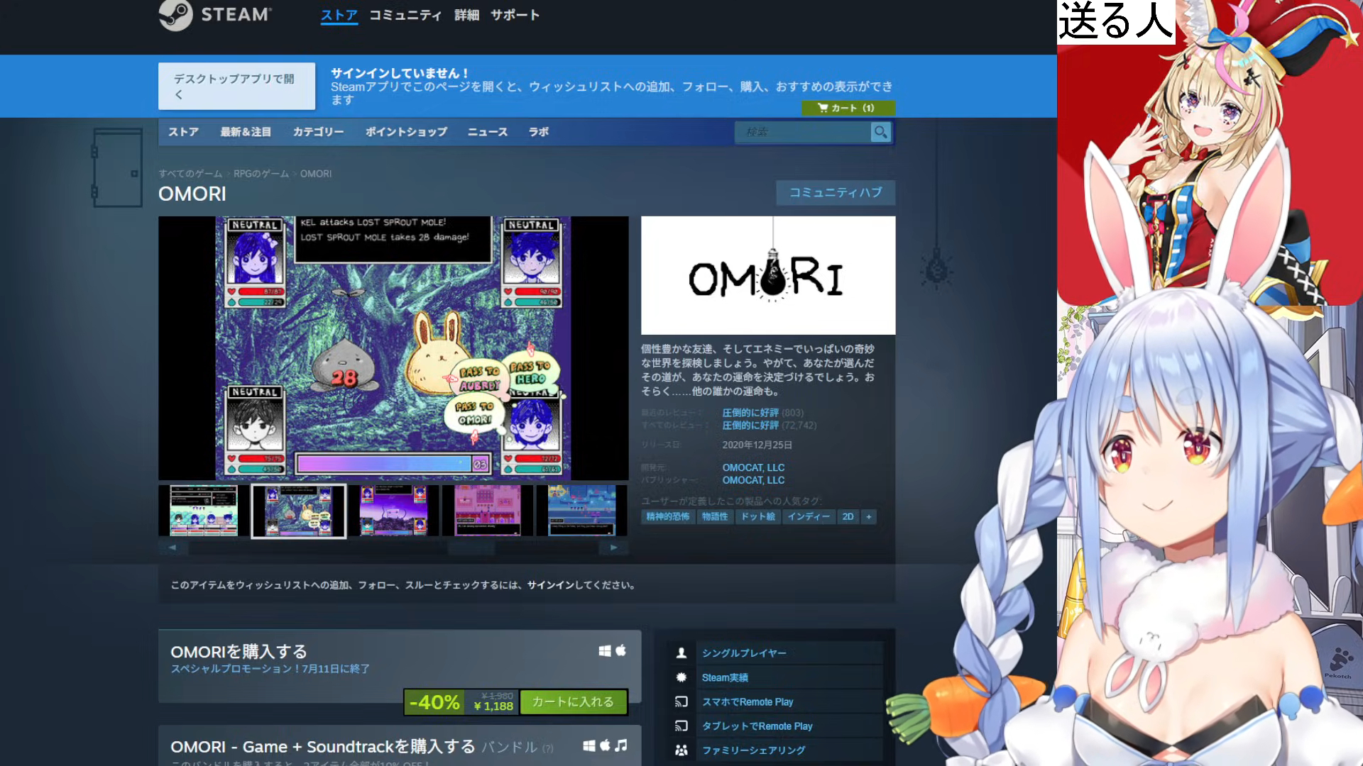
Task: Open the 詳細 top navigation item
Action: click(466, 15)
